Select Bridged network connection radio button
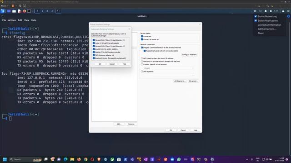Viewport: 291px width, 163px height. click(x=142, y=48)
